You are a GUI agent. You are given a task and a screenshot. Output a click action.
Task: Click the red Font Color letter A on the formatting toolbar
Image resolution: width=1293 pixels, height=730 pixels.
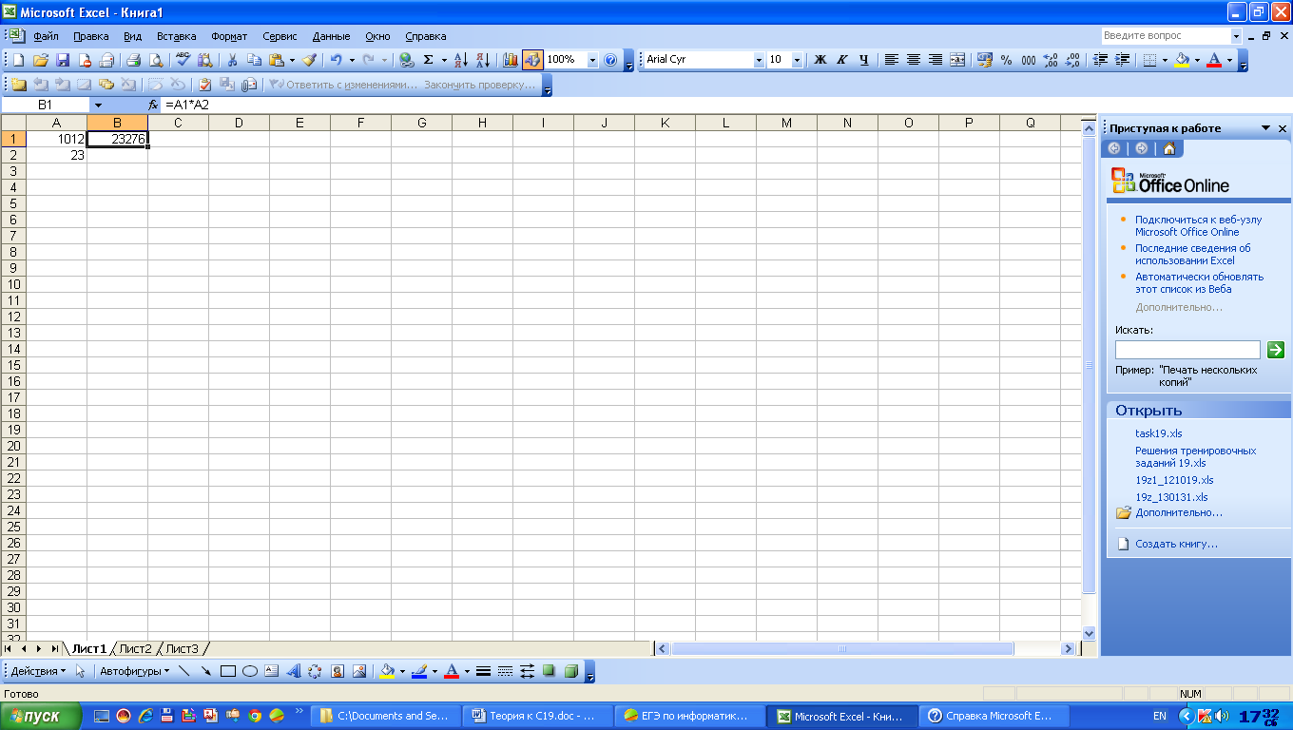point(1214,60)
